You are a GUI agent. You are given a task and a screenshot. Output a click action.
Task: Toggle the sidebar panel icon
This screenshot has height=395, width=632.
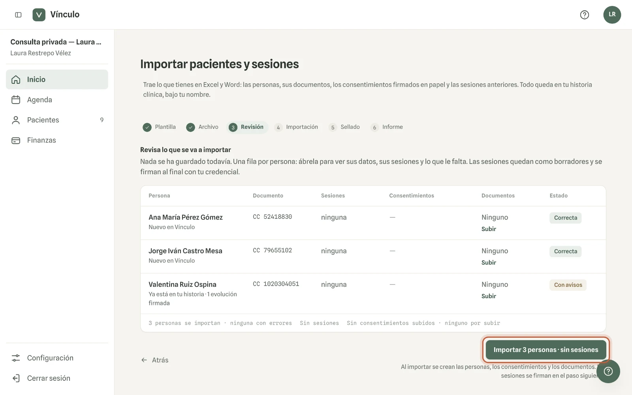(x=18, y=15)
